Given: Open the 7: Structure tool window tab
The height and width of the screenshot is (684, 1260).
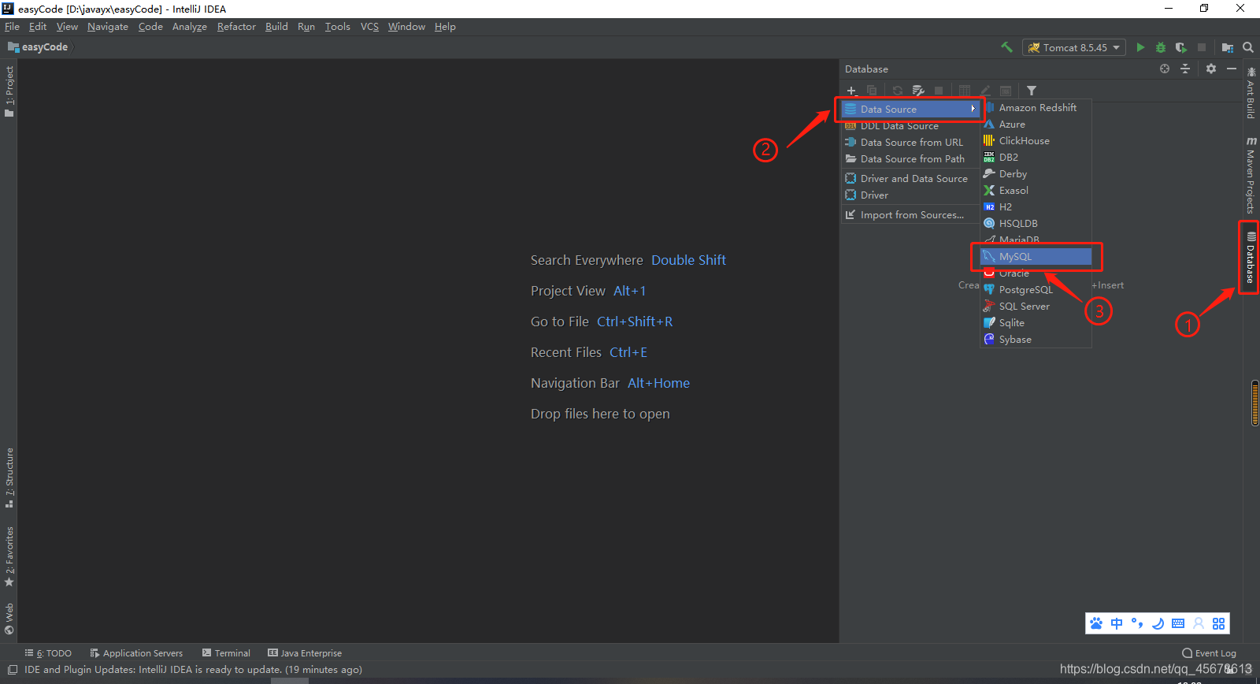Looking at the screenshot, I should click(x=9, y=478).
